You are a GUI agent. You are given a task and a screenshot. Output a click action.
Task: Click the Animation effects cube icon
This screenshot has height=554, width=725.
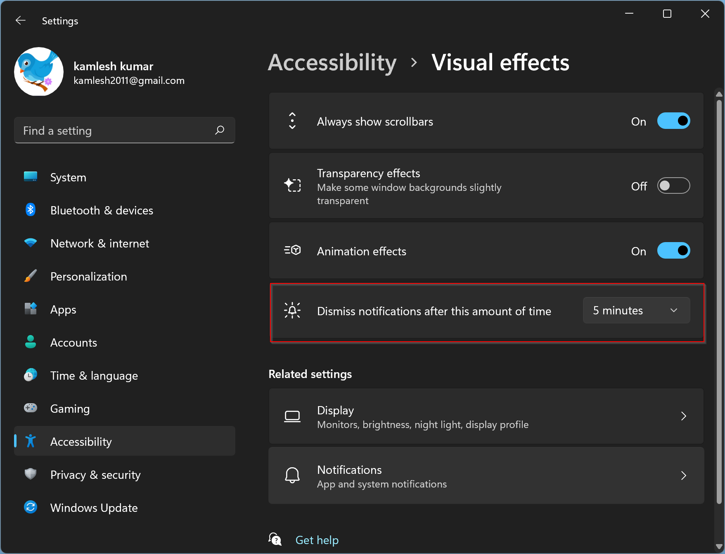click(292, 250)
